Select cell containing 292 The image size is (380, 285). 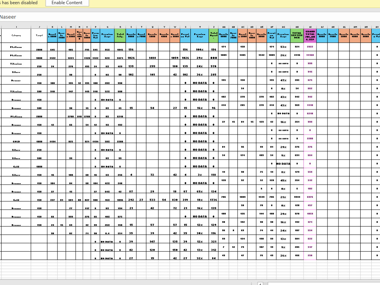coord(131,197)
